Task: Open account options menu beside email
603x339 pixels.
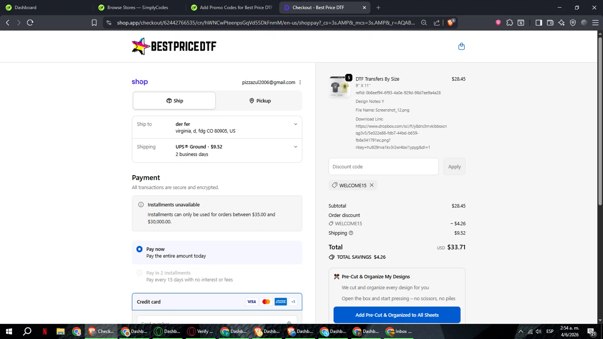Action: [300, 82]
